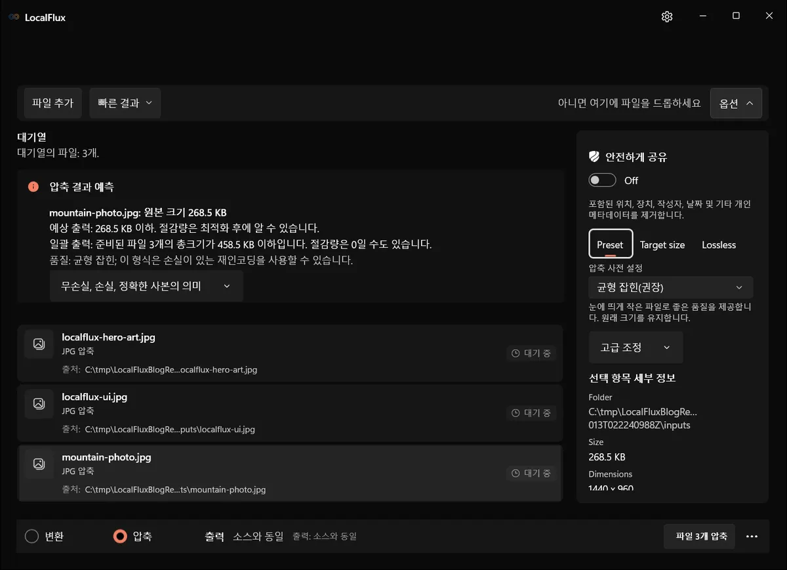Select the 압축 radio button
The height and width of the screenshot is (570, 787).
pos(119,536)
